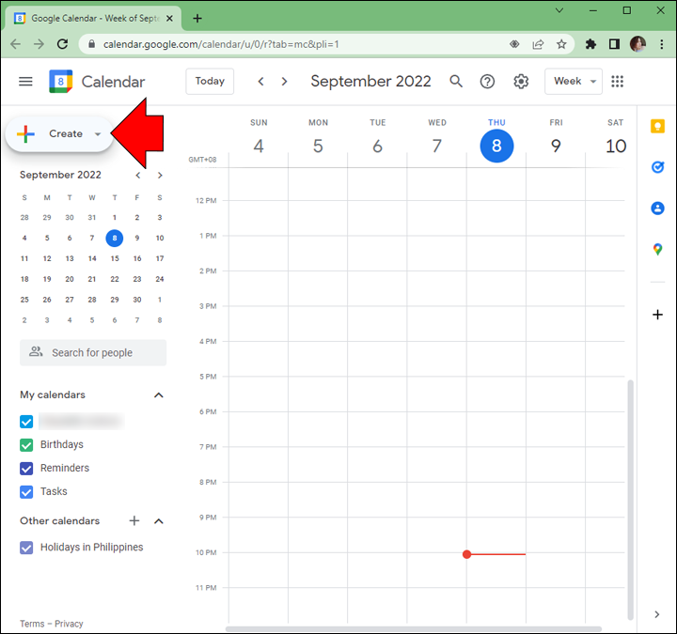Open a new browser tab

point(197,19)
